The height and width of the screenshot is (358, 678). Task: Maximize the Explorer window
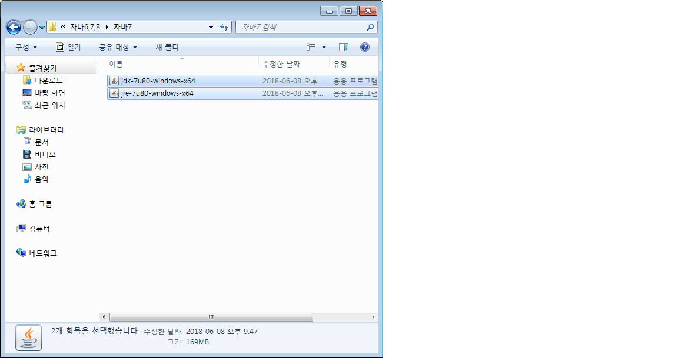(x=348, y=11)
